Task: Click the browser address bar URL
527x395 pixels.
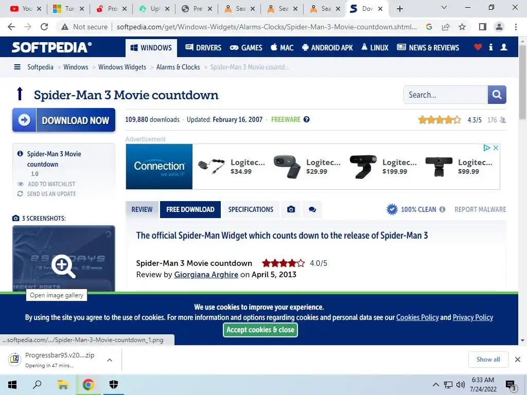Action: [267, 27]
